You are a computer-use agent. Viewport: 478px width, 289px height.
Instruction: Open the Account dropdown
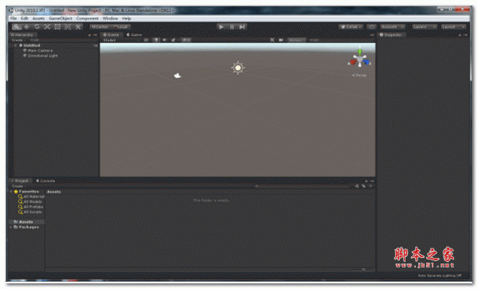pos(393,27)
